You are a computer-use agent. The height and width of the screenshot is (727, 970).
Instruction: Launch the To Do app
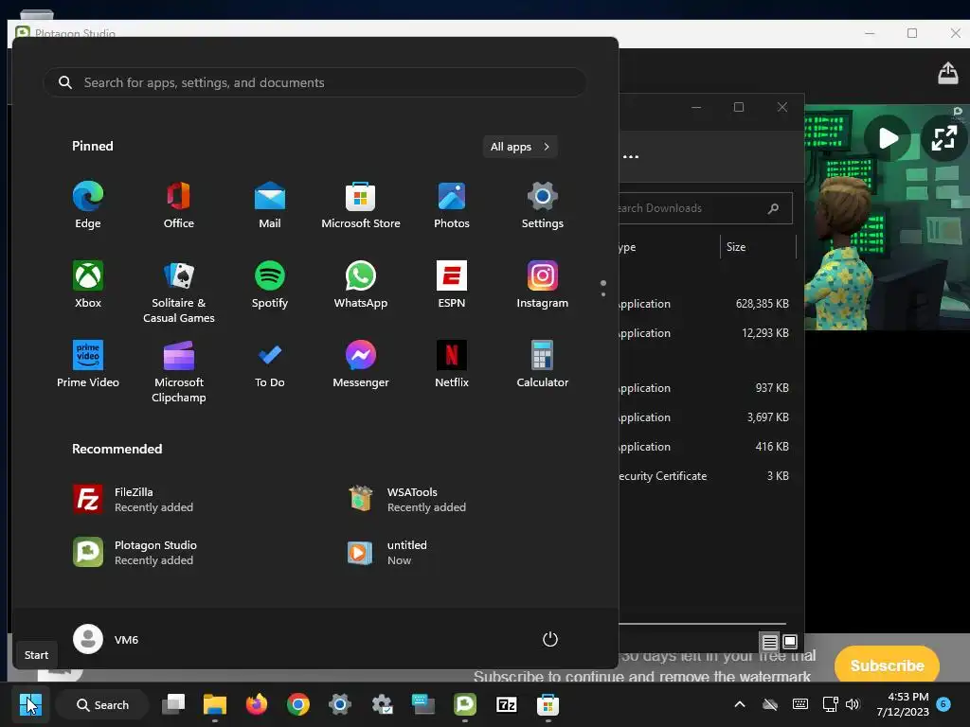[270, 364]
